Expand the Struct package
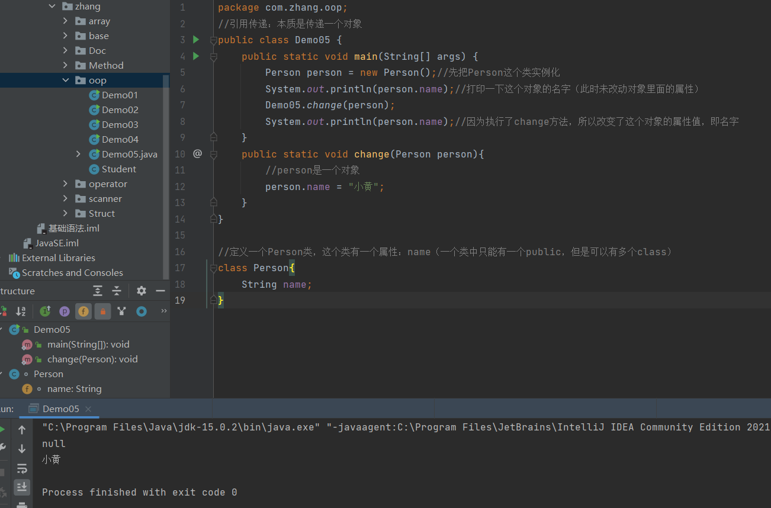 click(65, 213)
